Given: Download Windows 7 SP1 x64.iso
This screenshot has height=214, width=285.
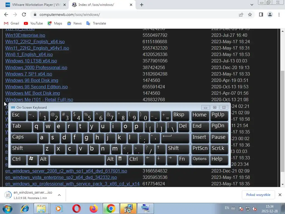Looking at the screenshot, I should click(x=29, y=74).
